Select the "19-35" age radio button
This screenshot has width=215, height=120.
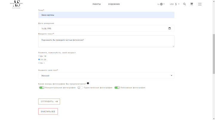pos(39,59)
